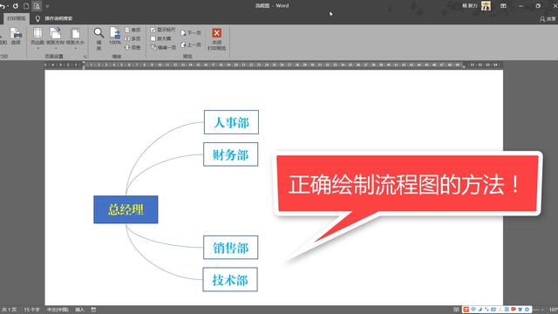Viewport: 558px width, 314px height.
Task: Click the lightbulb Tell Me icon
Action: [37, 18]
